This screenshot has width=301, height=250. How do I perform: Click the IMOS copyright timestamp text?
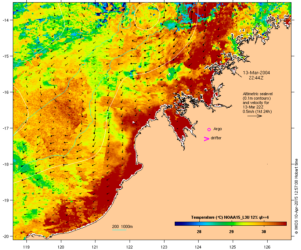click(296, 196)
